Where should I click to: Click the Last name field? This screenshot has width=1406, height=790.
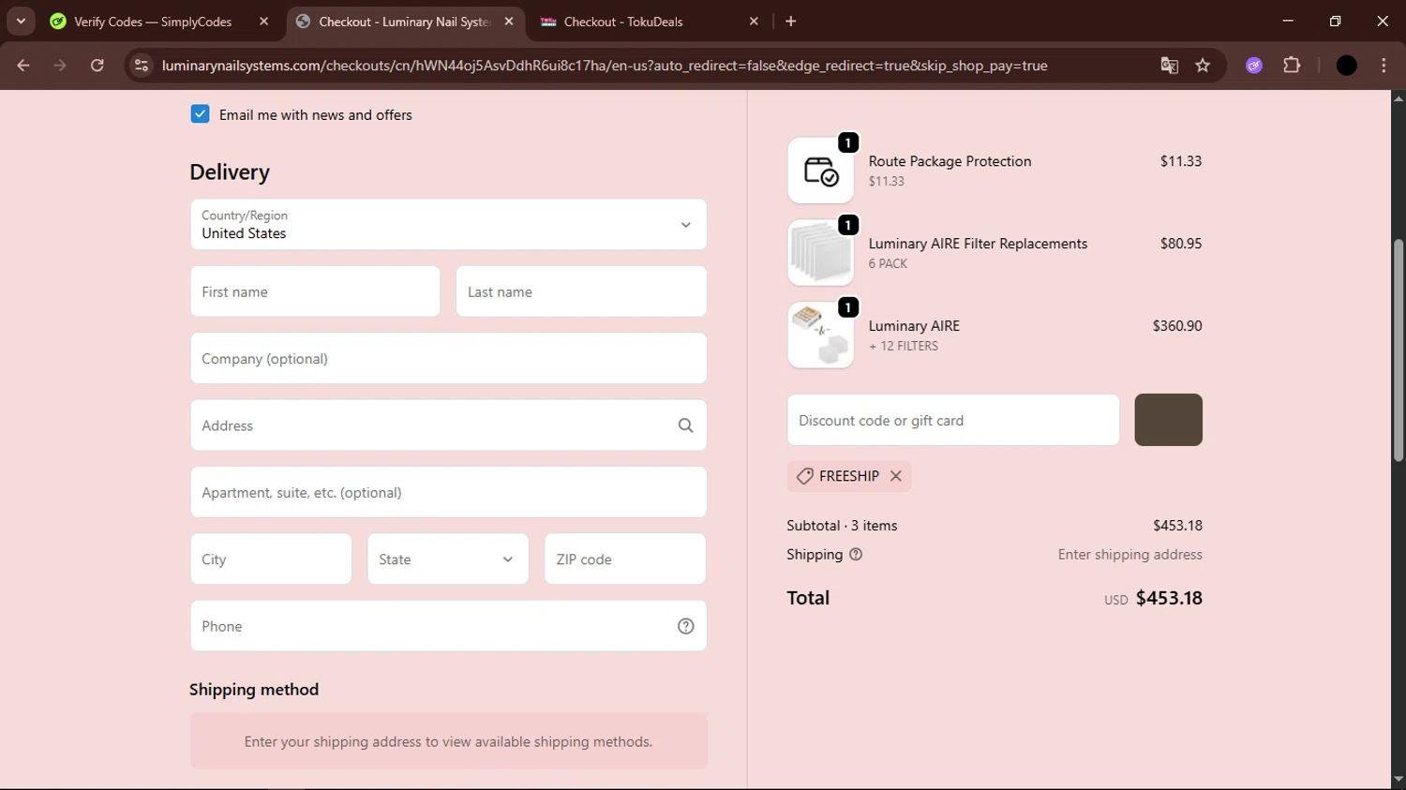581,291
